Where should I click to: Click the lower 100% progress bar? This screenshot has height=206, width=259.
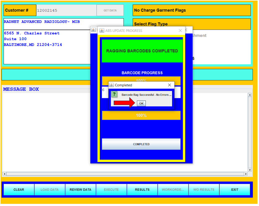[x=142, y=116]
